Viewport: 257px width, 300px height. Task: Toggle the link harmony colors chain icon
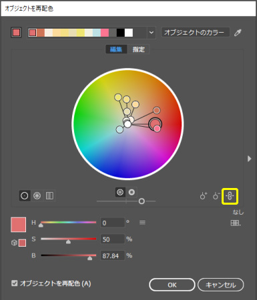tap(230, 196)
